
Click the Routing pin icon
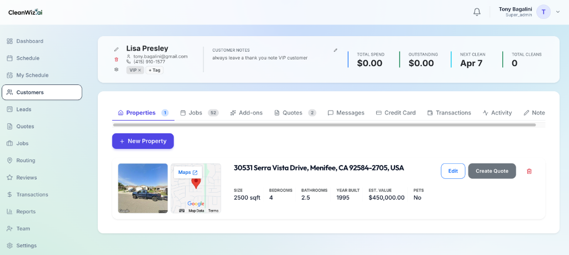pos(10,161)
